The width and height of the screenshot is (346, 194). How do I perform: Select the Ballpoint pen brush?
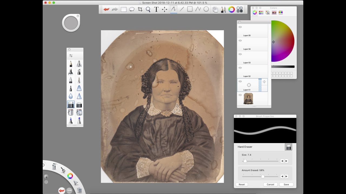(x=71, y=80)
